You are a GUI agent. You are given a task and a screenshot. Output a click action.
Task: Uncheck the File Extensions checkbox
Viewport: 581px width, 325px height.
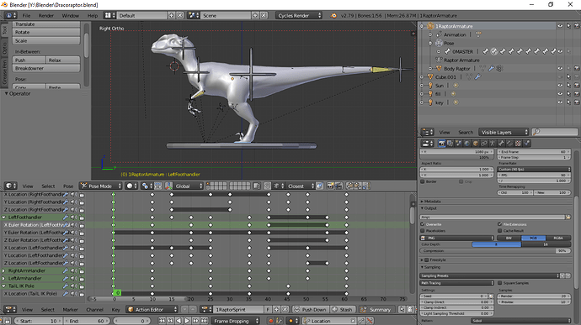tap(500, 224)
